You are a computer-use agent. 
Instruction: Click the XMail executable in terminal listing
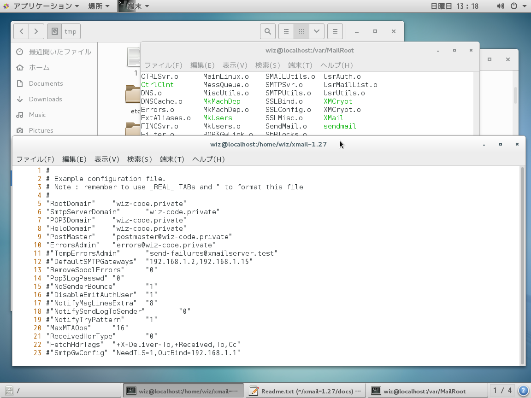coord(334,118)
